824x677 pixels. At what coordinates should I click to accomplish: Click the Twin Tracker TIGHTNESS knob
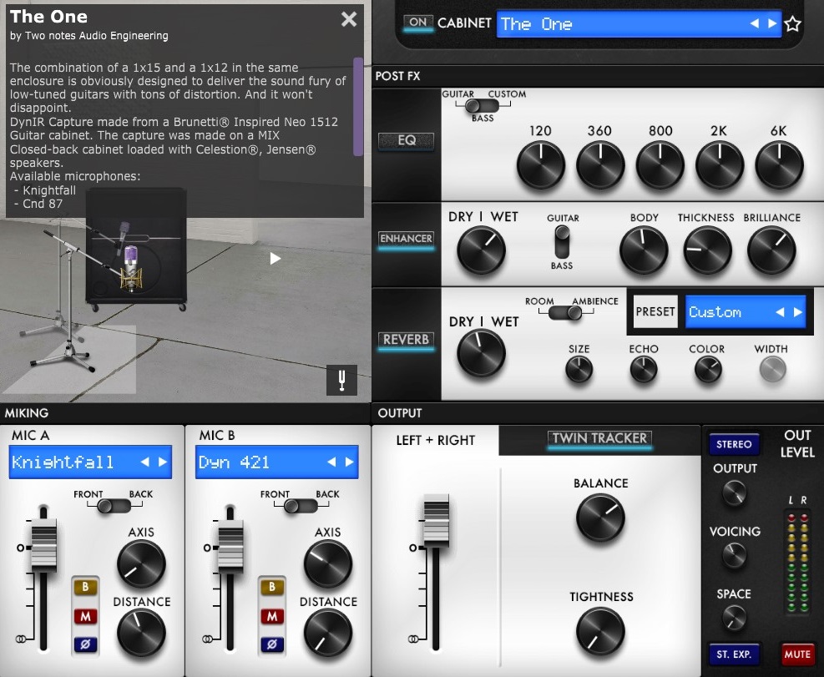coord(600,632)
